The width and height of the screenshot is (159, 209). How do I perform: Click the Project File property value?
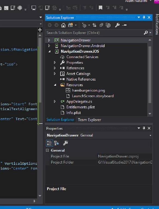[x=124, y=156]
